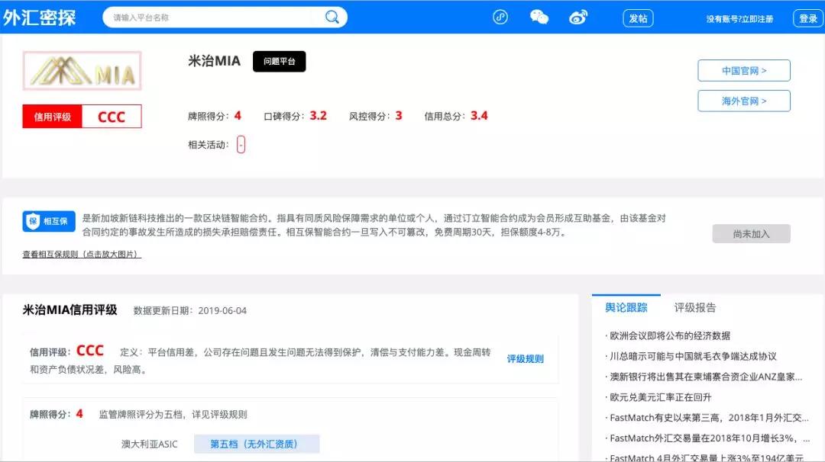
Task: Switch to the 舆论跟踪 tab
Action: click(x=626, y=306)
